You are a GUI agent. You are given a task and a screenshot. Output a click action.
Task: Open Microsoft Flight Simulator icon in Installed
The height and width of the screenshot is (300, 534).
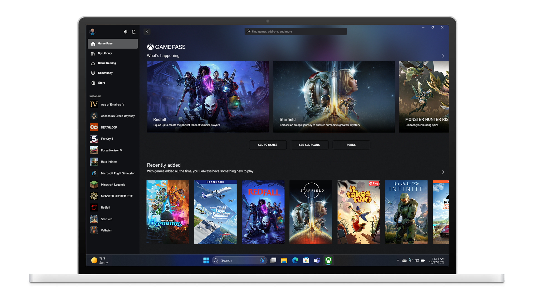pyautogui.click(x=94, y=173)
